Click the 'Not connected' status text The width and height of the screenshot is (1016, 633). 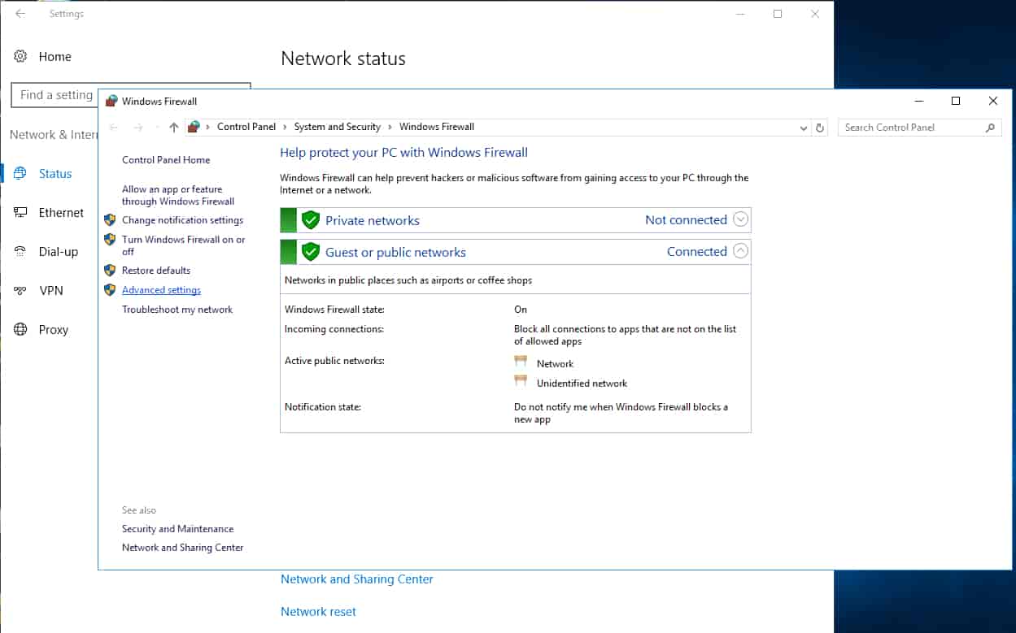(686, 220)
